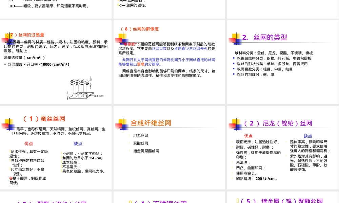Click the line HD——粗级 at the top
339x203 pixels.
click(x=49, y=6)
